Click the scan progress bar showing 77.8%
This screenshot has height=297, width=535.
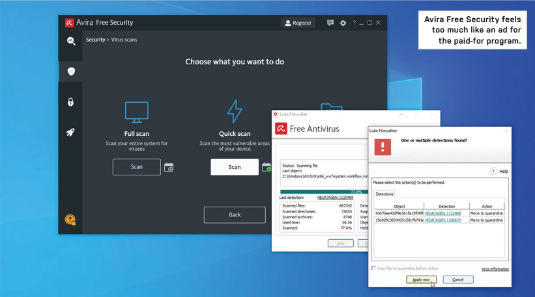[x=324, y=192]
